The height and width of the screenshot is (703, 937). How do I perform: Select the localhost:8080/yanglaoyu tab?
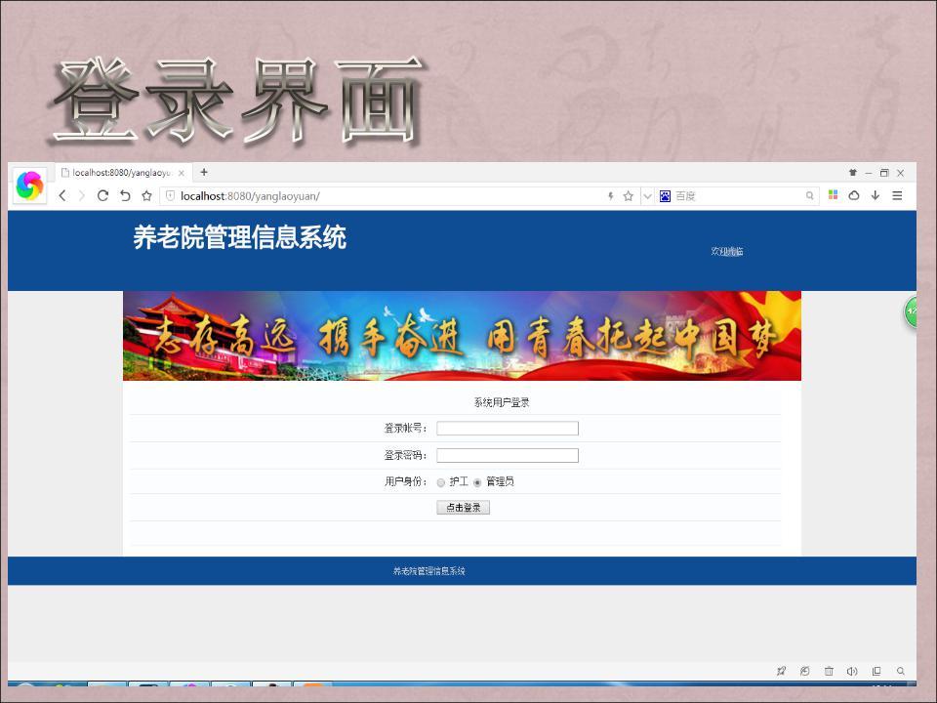pyautogui.click(x=124, y=173)
